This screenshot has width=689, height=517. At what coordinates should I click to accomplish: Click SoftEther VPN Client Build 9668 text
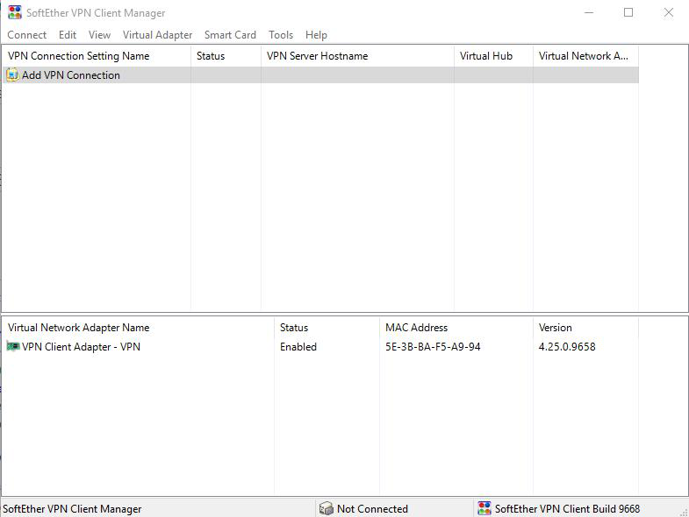(567, 508)
